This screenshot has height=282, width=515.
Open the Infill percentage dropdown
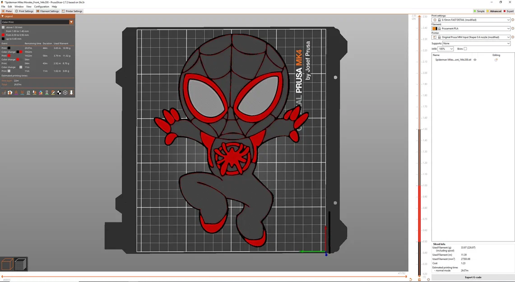(x=445, y=49)
